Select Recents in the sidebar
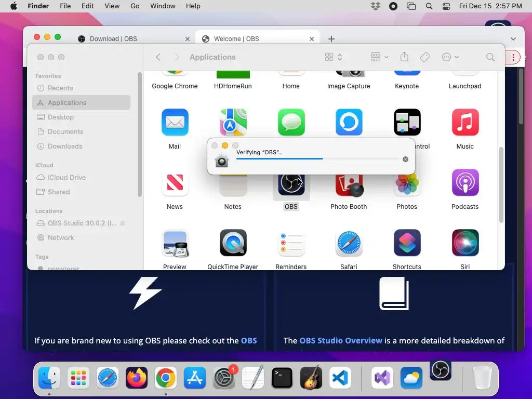 click(x=82, y=88)
